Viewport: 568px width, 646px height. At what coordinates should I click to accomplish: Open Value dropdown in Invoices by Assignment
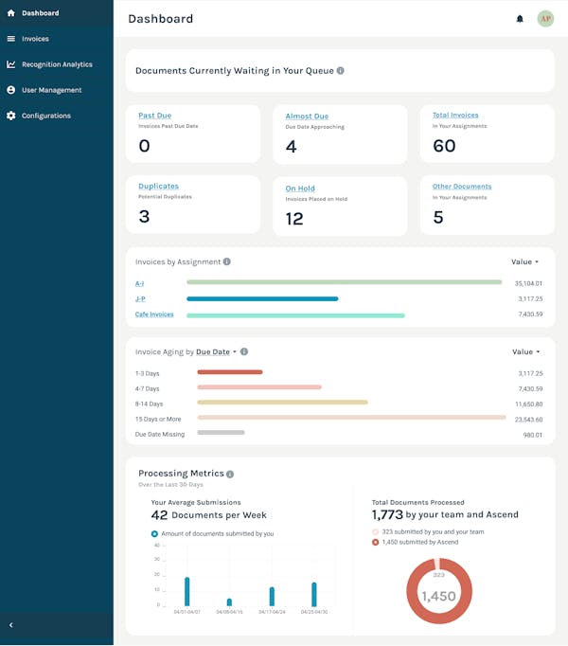524,261
